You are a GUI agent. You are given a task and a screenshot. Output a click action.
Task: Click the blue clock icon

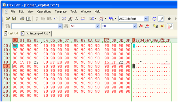154,19
